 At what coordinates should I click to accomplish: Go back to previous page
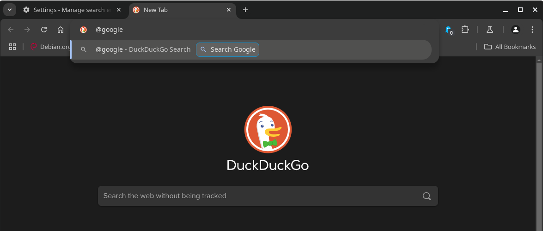pyautogui.click(x=11, y=30)
